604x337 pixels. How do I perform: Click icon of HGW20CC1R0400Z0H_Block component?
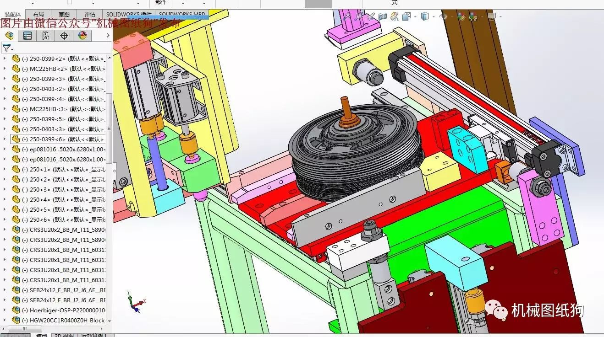click(16, 320)
